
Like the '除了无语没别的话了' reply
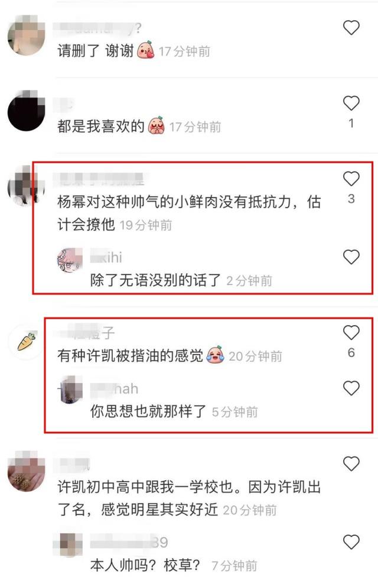(351, 257)
